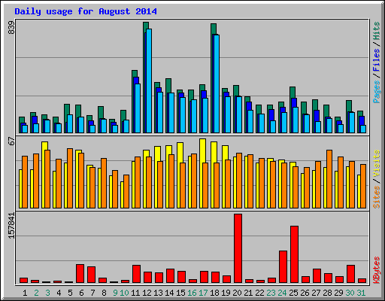Click the orange sites bar for day 5
385x301 pixels.
70,178
